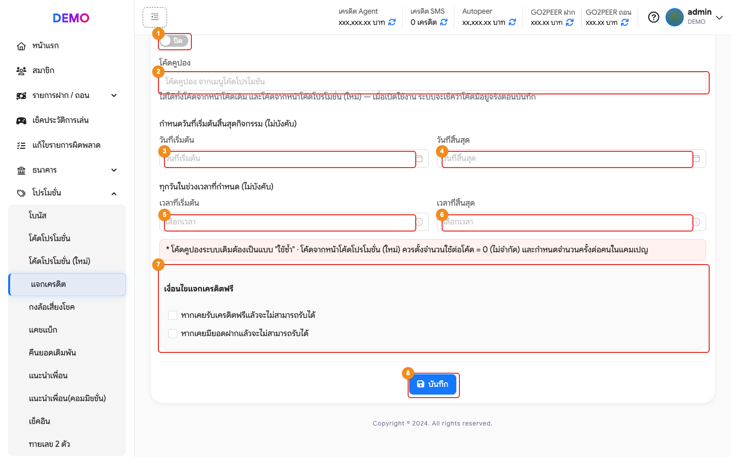Click the บันทึก save button
Viewport: 731px width, 457px height.
433,384
